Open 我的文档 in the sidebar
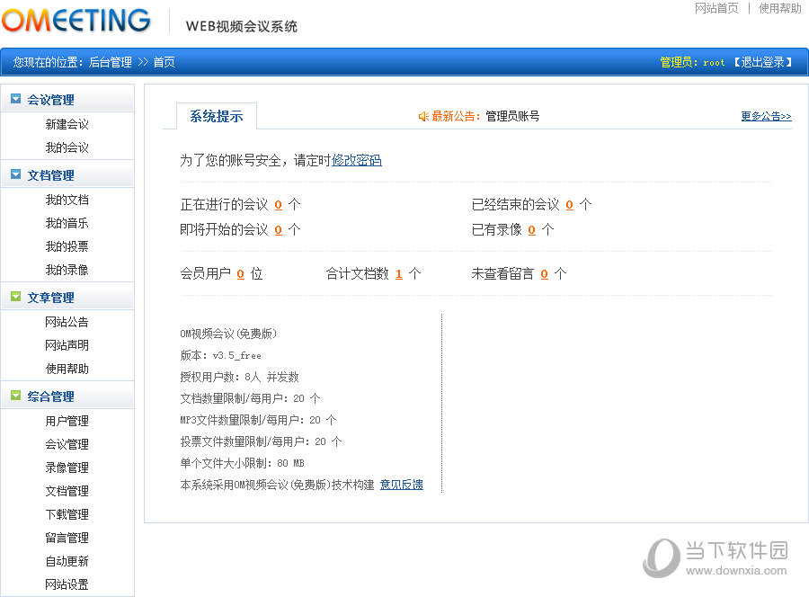This screenshot has width=809, height=597. coord(67,200)
